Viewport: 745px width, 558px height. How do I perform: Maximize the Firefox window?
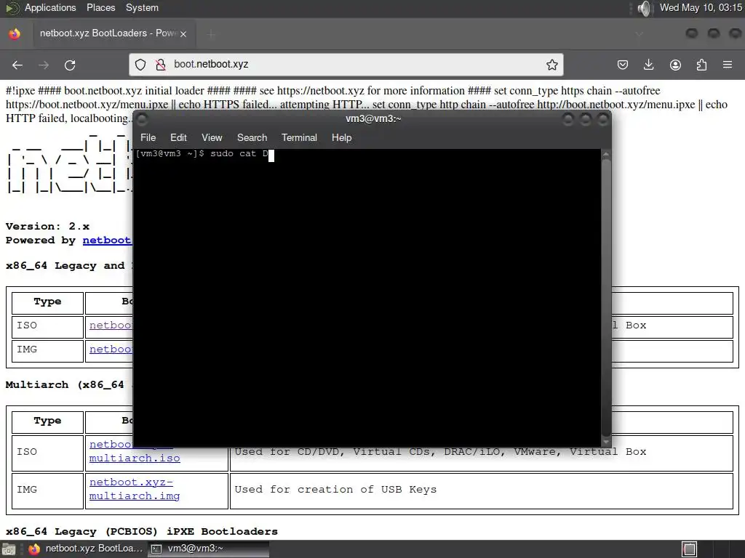[x=714, y=33]
